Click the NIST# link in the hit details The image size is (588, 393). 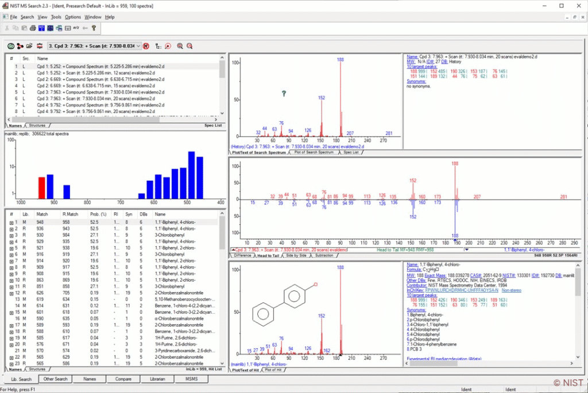tap(509, 275)
